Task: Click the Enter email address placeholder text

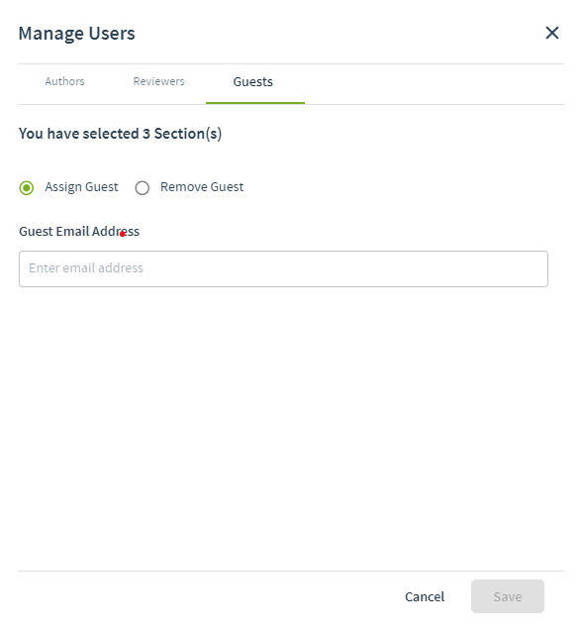Action: click(86, 268)
